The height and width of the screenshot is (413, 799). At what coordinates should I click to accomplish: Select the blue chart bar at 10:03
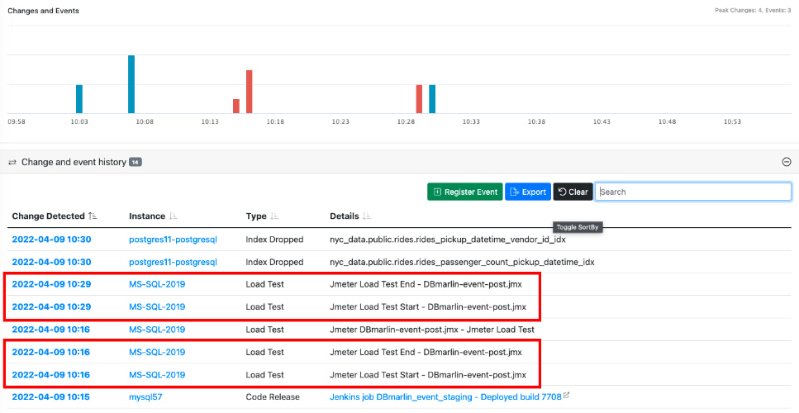click(79, 98)
